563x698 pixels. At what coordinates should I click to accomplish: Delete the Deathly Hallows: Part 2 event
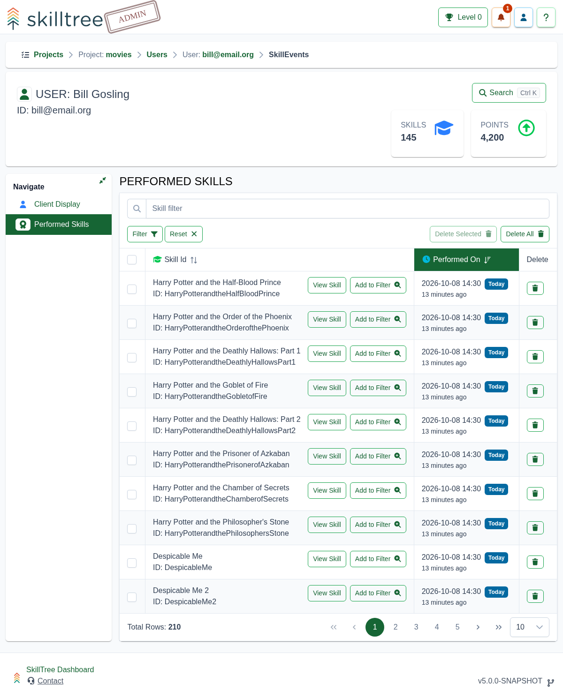pyautogui.click(x=535, y=425)
